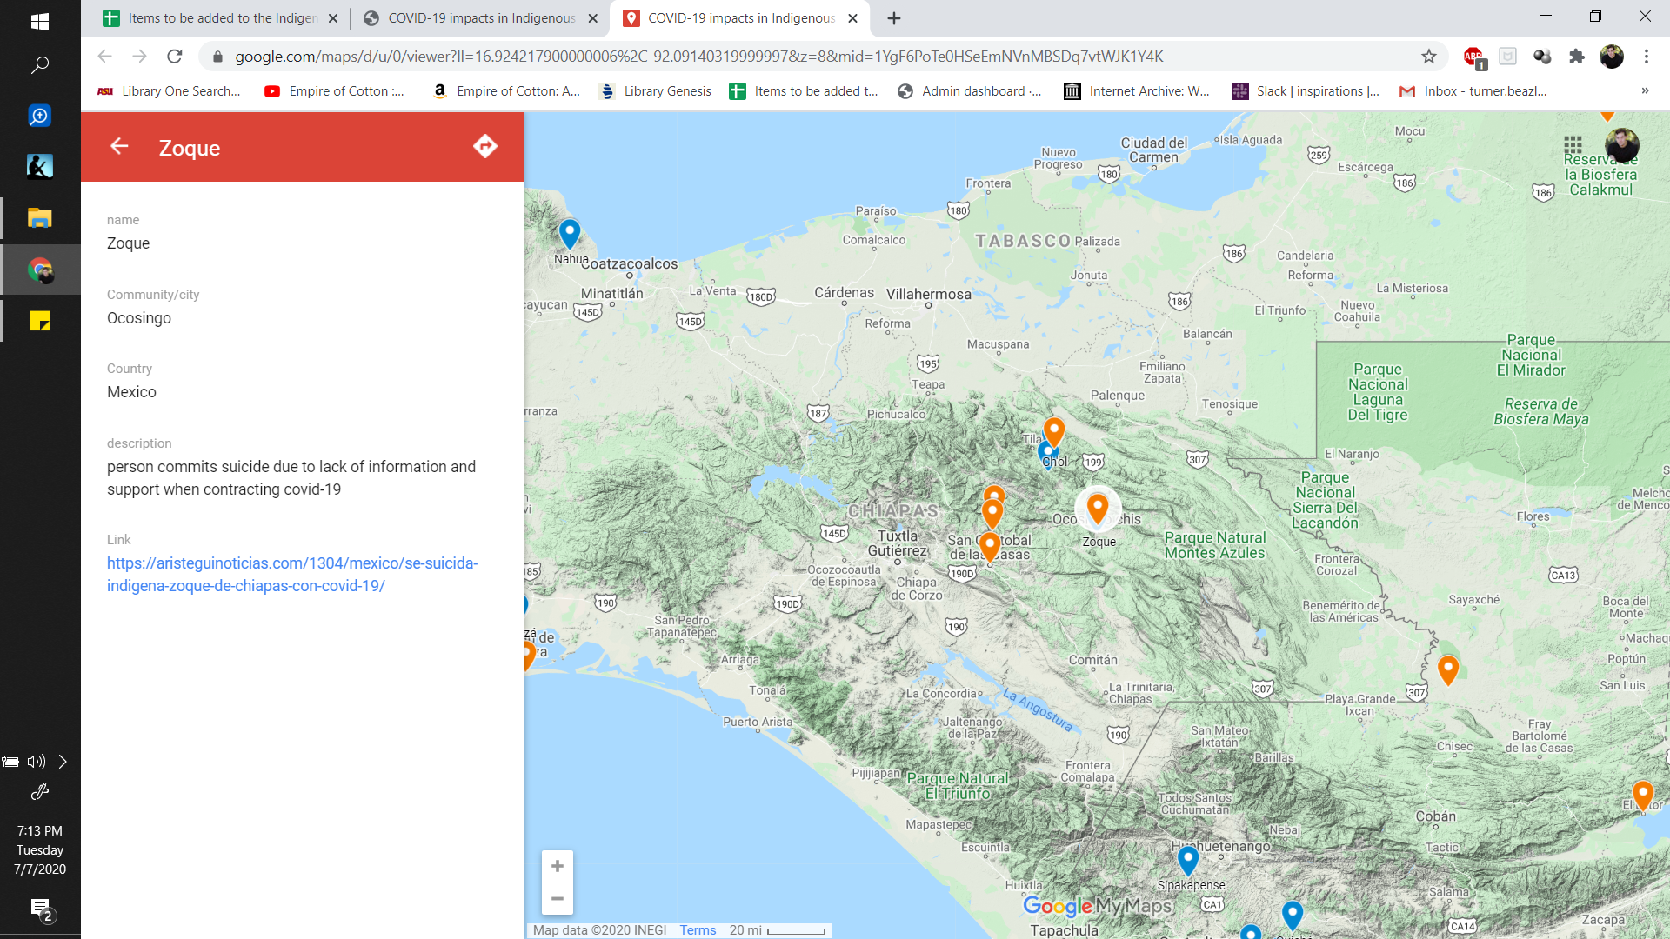Open the Chrome extensions puzzle icon
The image size is (1670, 939).
point(1576,57)
